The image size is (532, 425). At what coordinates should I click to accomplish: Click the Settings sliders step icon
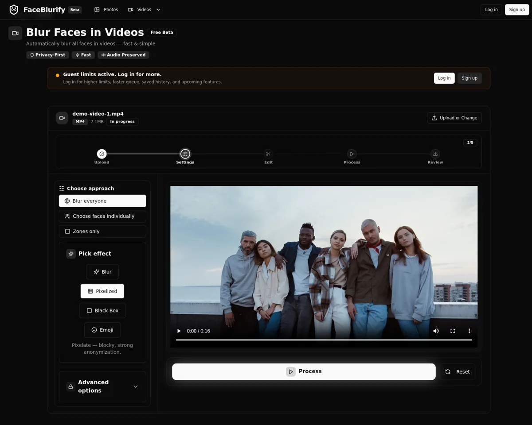click(185, 154)
